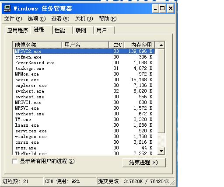Open the 帮助(H) menu
Image resolution: width=224 pixels, height=187 pixels.
click(x=108, y=19)
